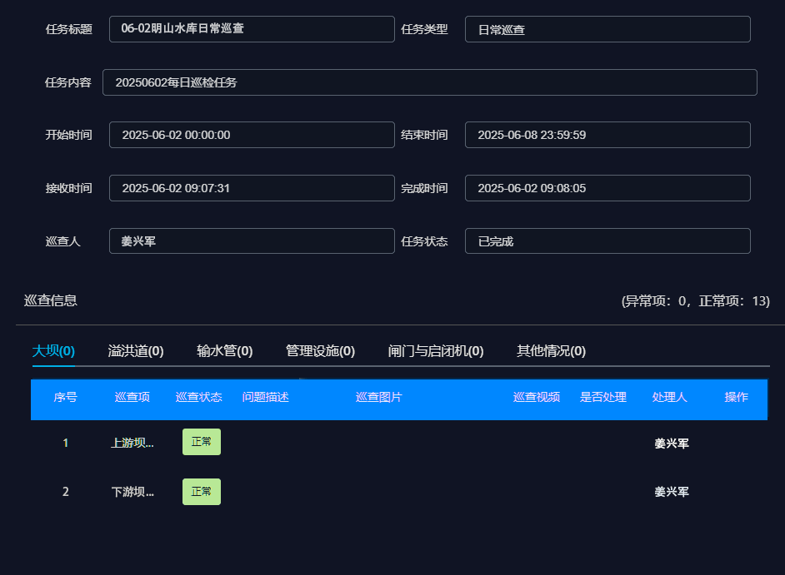785x575 pixels.
Task: Click the 上游坝... inspection item in row 1
Action: pyautogui.click(x=132, y=444)
